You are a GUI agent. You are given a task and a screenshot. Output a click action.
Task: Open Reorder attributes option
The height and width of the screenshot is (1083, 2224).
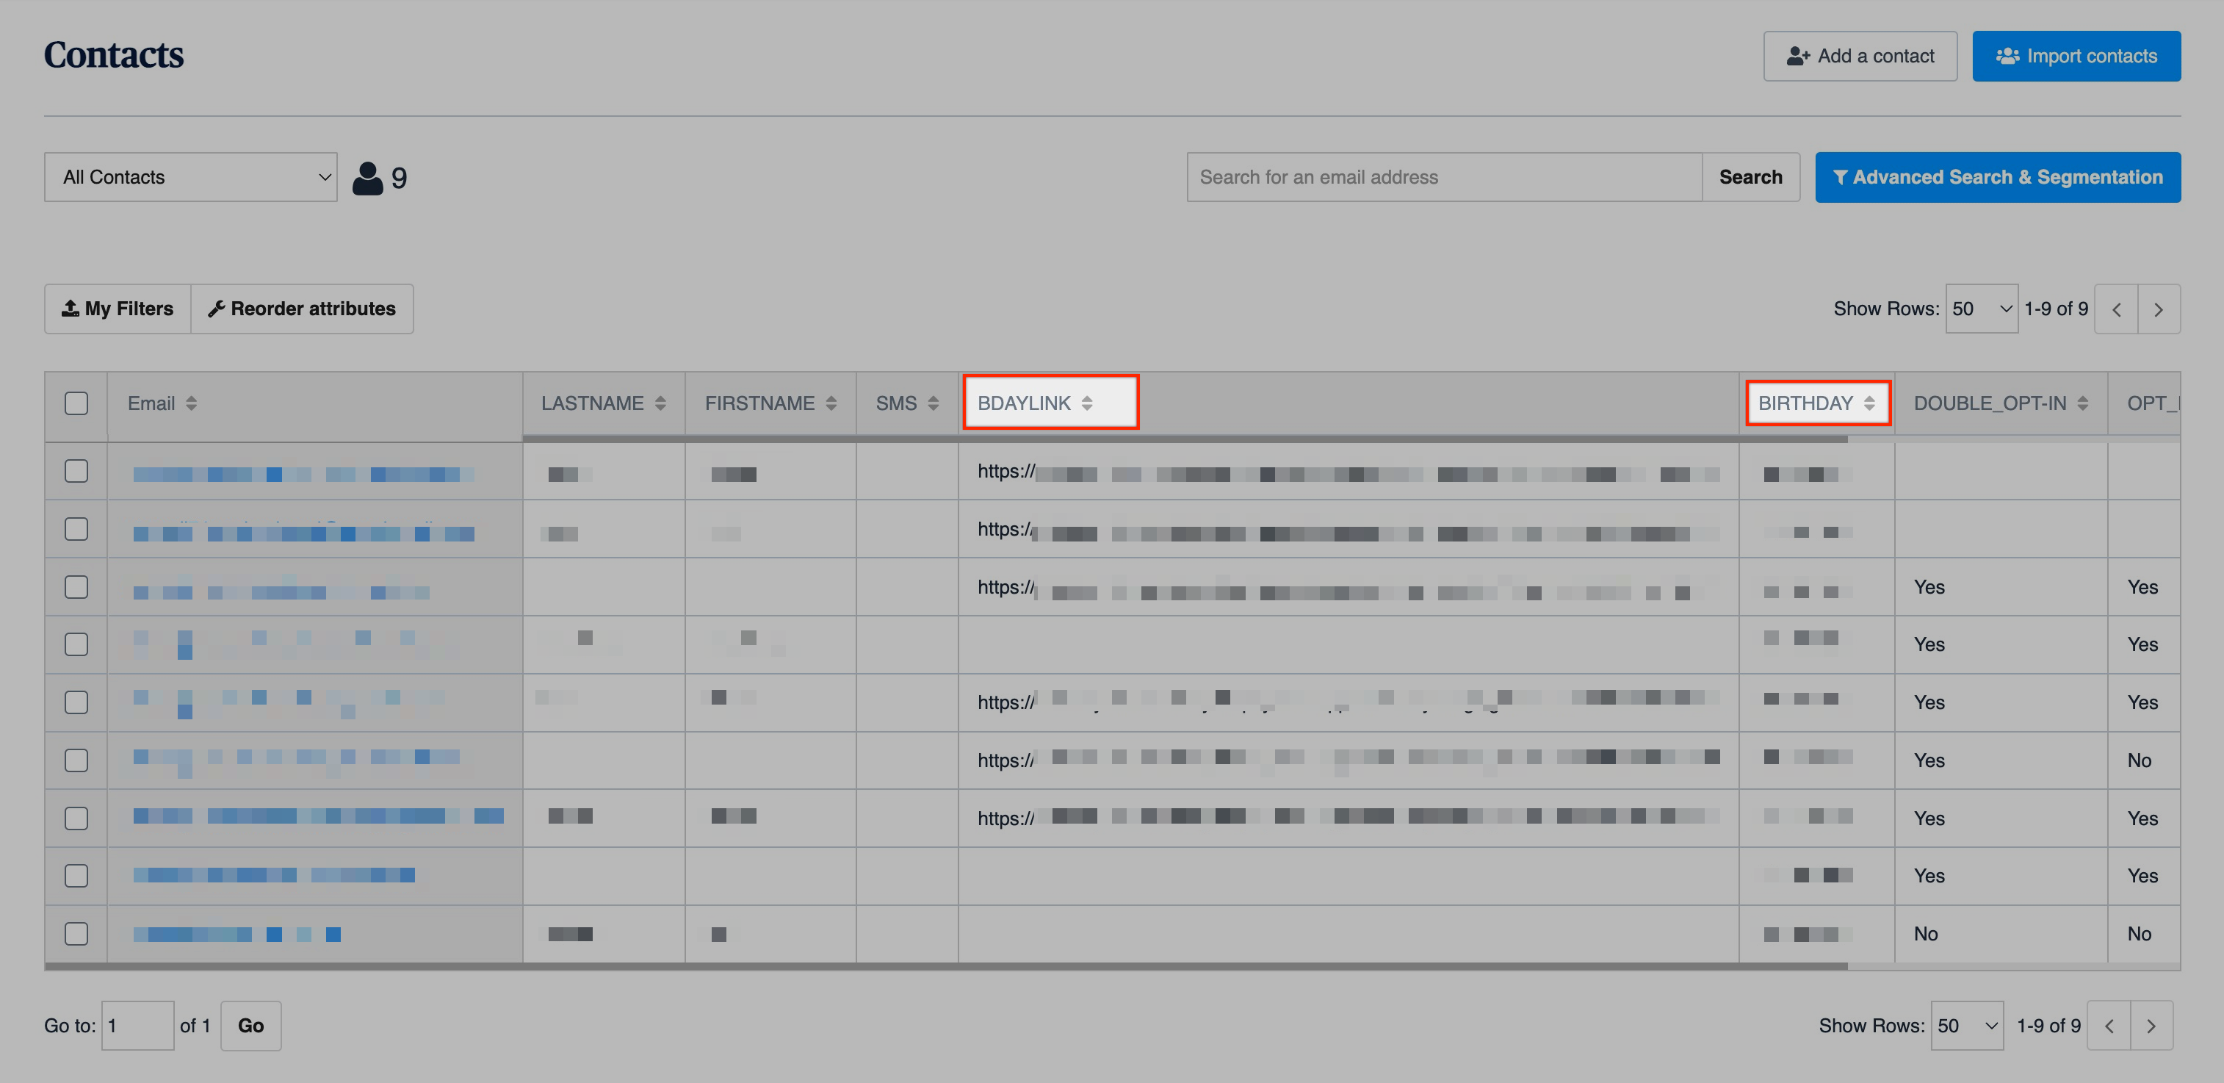pos(302,309)
